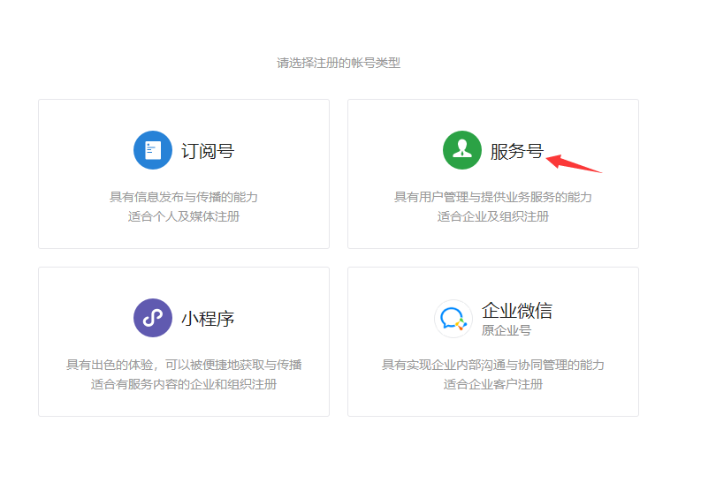The height and width of the screenshot is (483, 716).
Task: Click the blue 订阅号 document icon
Action: coord(152,150)
